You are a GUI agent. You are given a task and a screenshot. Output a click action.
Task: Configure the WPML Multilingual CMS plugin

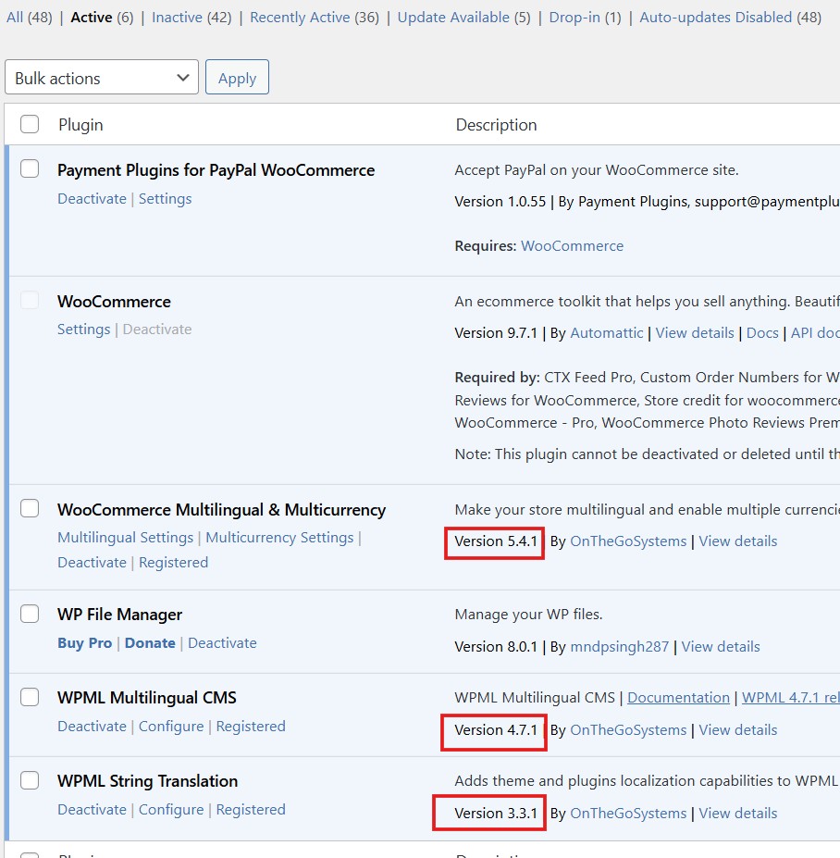tap(171, 727)
